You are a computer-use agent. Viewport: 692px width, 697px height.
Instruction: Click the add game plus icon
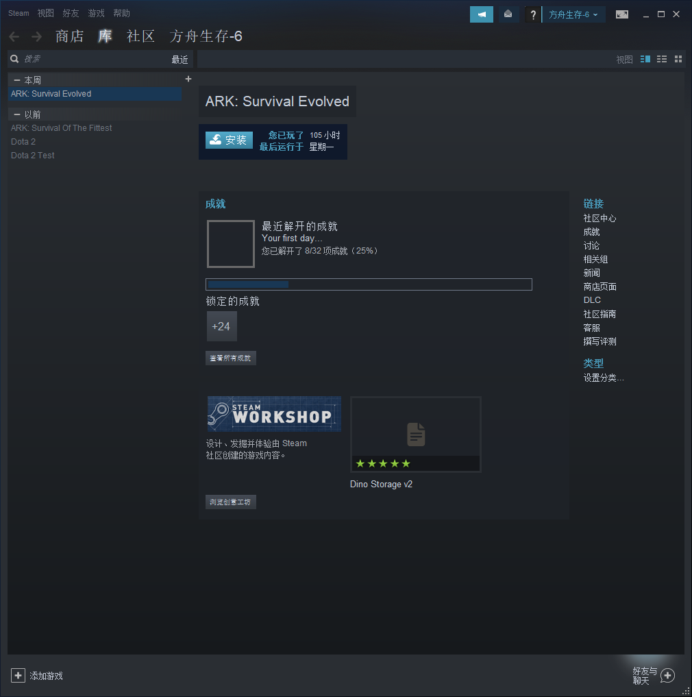[x=18, y=676]
